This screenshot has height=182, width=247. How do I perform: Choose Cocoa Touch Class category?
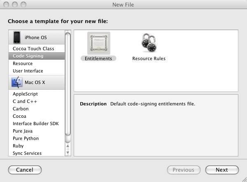[33, 49]
